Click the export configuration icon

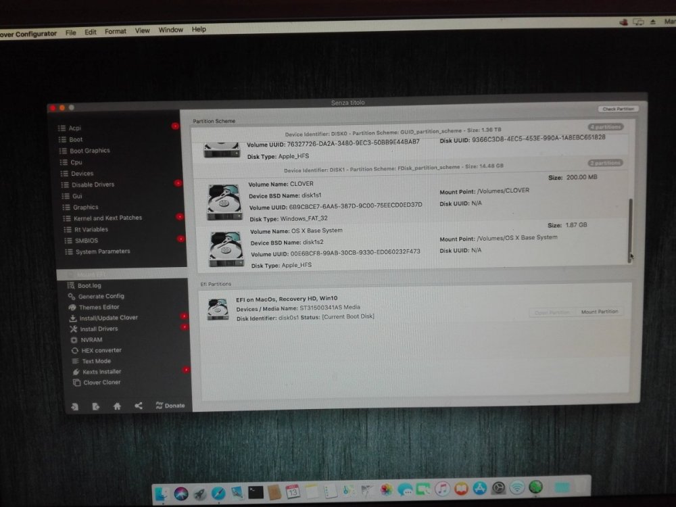point(96,406)
